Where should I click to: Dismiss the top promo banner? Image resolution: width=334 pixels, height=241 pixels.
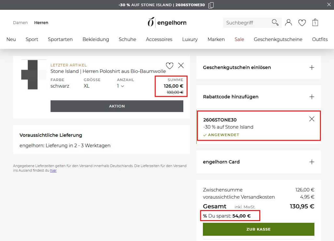click(x=329, y=4)
